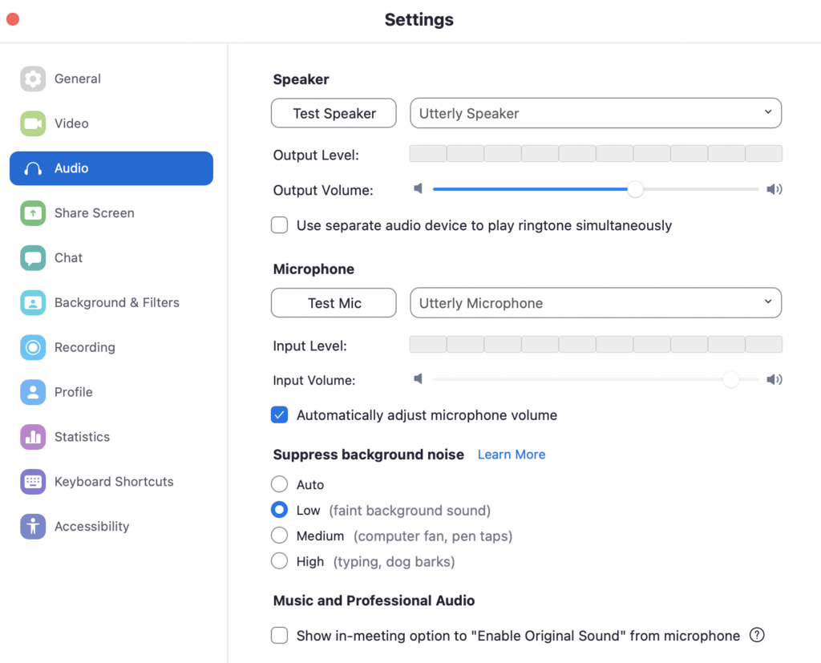Click the Background & Filters icon
Viewport: 821px width, 663px height.
coord(33,303)
